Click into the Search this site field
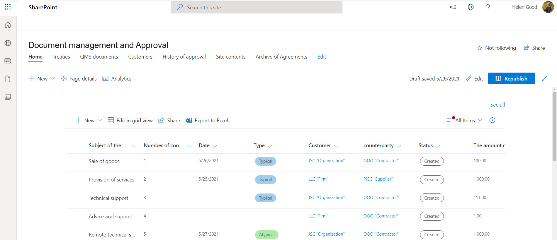 click(257, 7)
